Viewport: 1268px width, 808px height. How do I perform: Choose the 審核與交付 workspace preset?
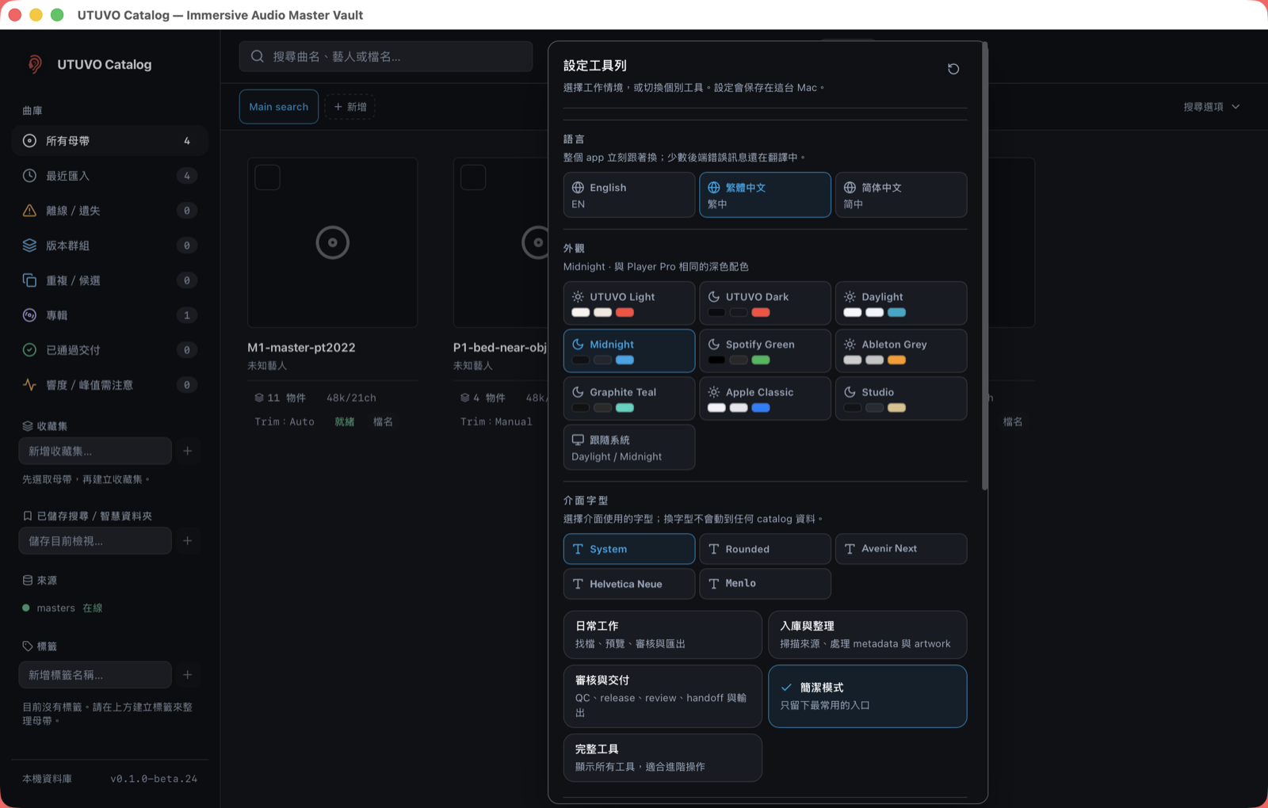tap(663, 696)
